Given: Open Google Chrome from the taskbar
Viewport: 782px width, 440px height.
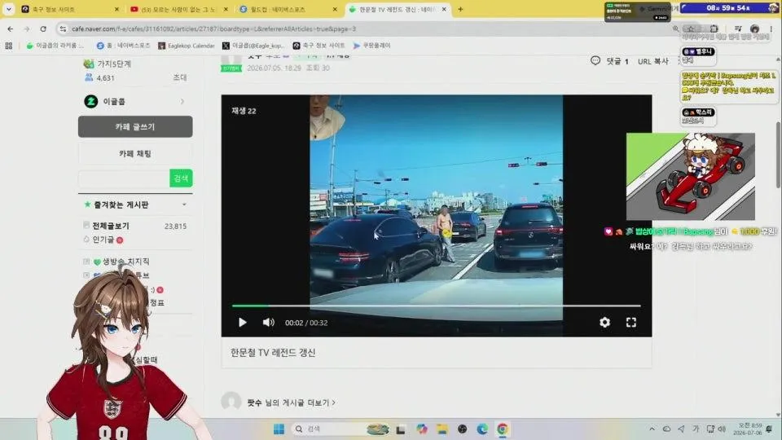Looking at the screenshot, I should pyautogui.click(x=503, y=429).
